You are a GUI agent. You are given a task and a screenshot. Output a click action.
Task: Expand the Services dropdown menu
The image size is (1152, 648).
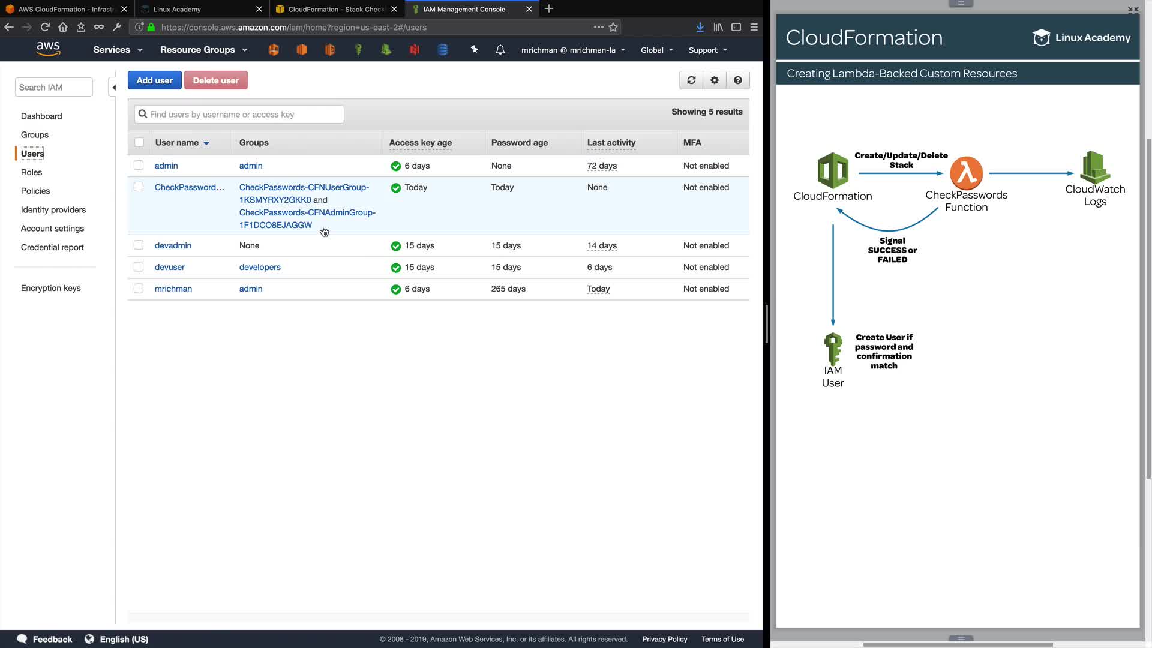coord(118,50)
